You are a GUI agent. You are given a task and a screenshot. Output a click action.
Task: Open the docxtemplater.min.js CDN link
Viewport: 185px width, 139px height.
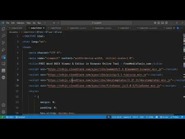109,80
